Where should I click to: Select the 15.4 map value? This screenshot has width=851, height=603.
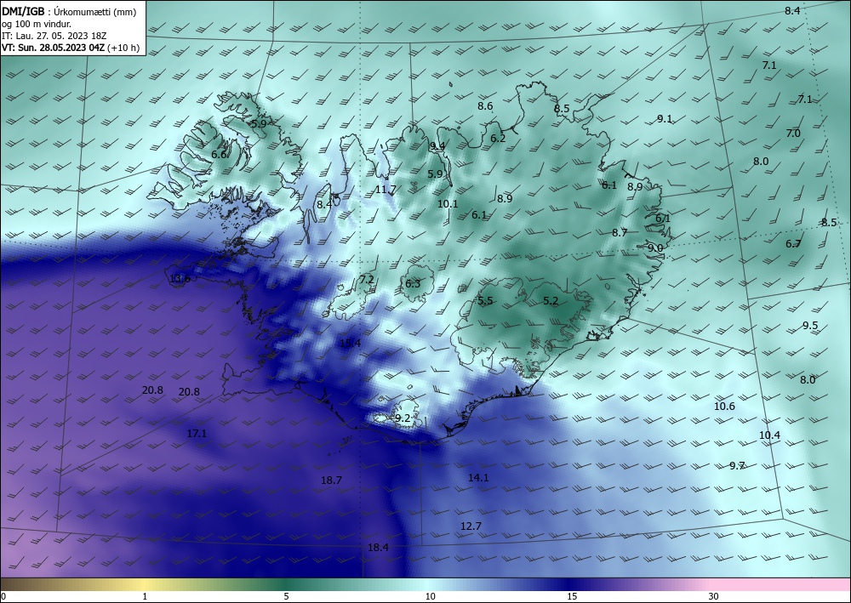click(x=350, y=343)
